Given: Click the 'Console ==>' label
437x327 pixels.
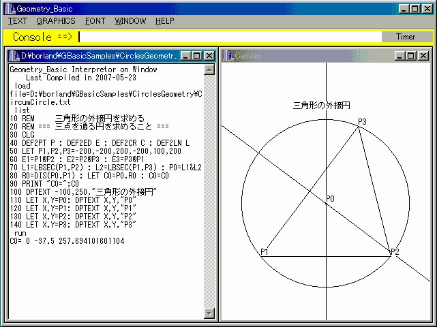Looking at the screenshot, I should pos(43,37).
